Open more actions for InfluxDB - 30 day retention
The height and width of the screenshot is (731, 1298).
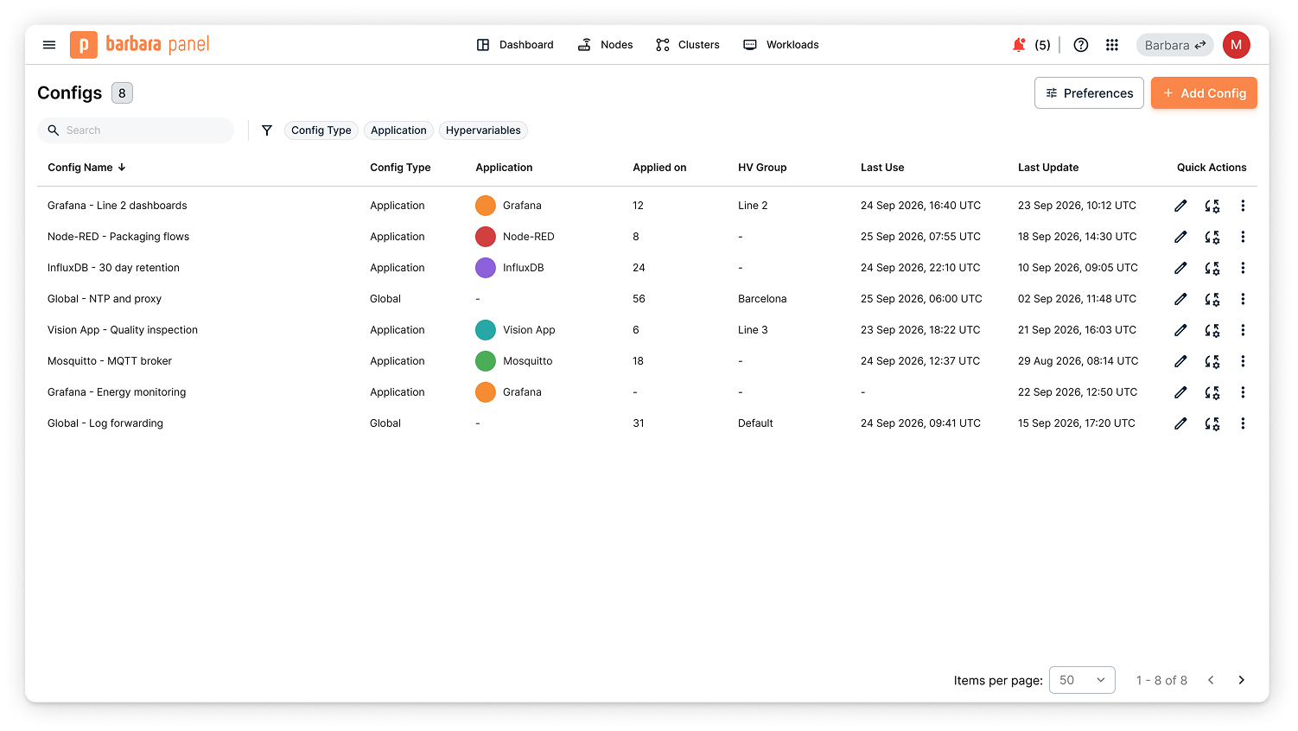tap(1243, 268)
